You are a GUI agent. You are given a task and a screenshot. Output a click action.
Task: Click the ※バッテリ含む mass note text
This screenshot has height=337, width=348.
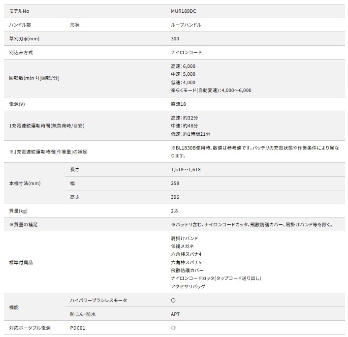[252, 224]
